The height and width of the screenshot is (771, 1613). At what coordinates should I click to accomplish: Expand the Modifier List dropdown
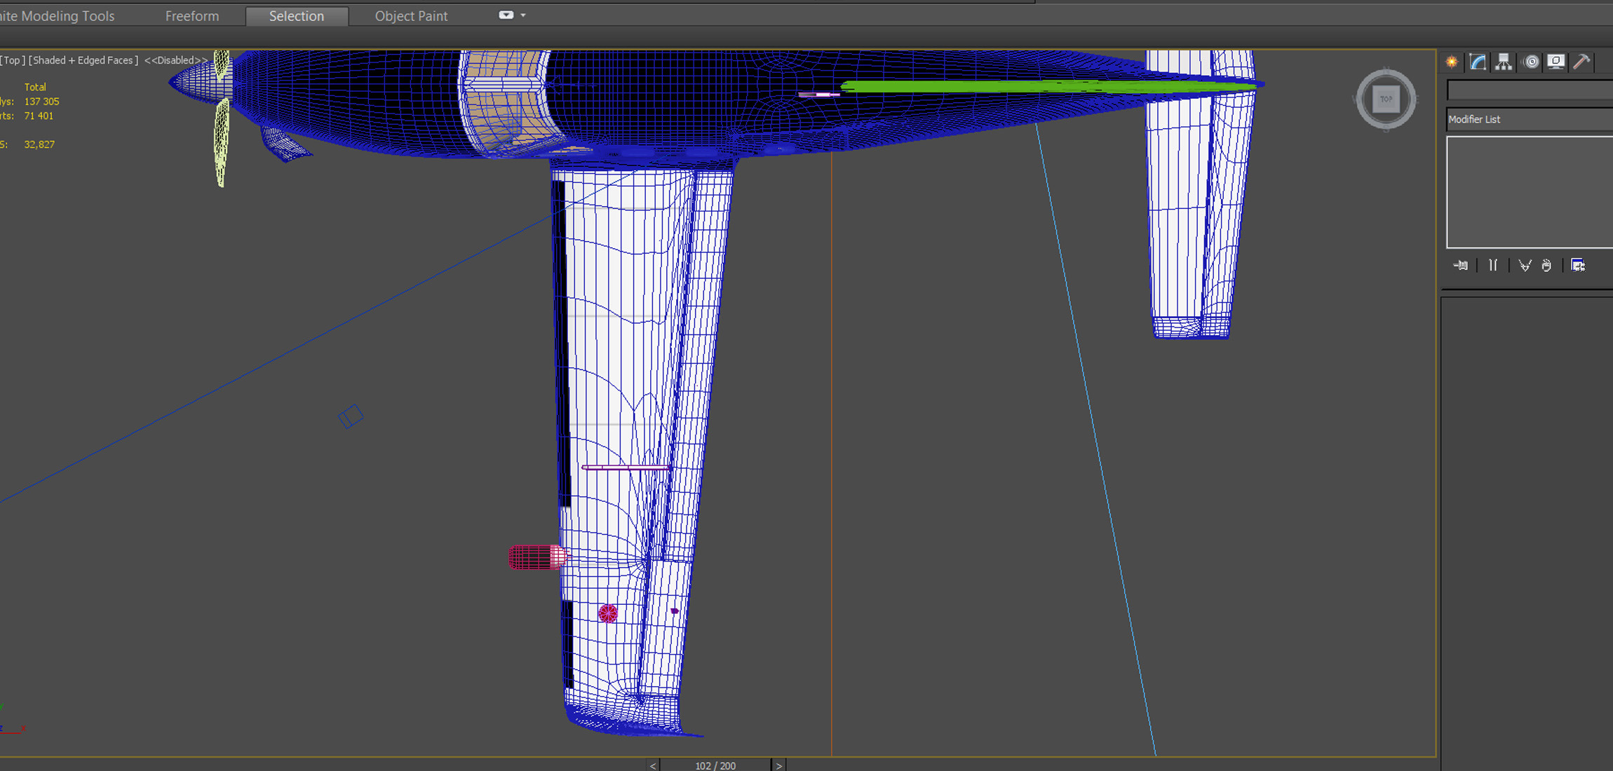coord(1529,119)
